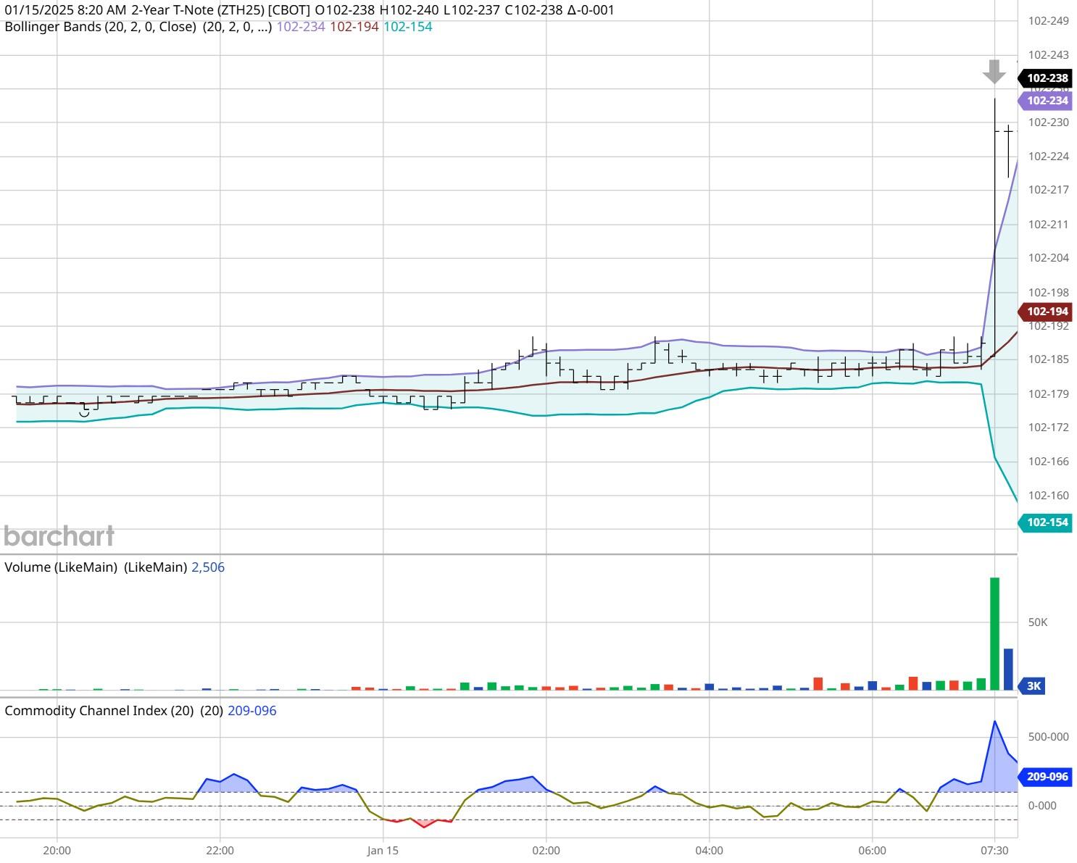Click the 20:00 time axis label
Image resolution: width=1077 pixels, height=863 pixels.
point(57,851)
